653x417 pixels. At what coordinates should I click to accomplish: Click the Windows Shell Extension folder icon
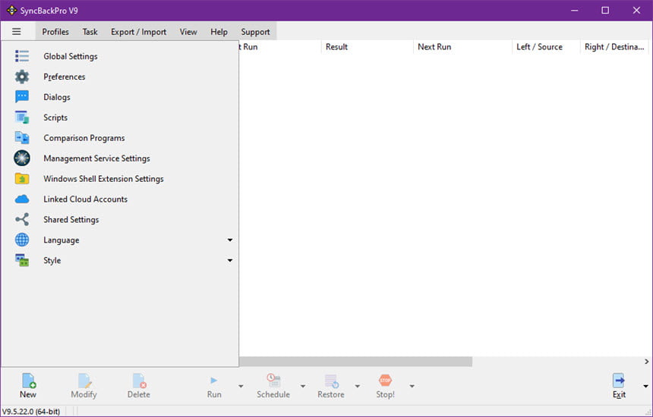click(22, 178)
